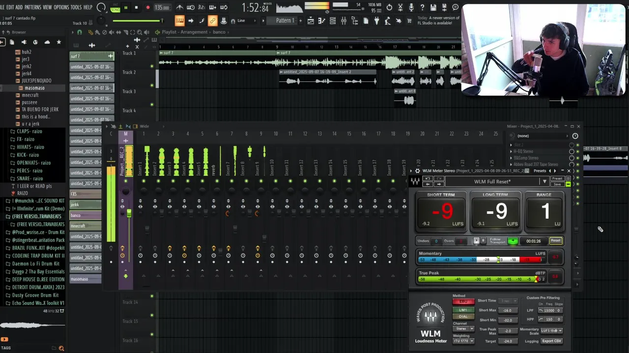Screen dimensions: 629x353
Task: Toggle the LPF on filter button
Action: tap(541, 310)
